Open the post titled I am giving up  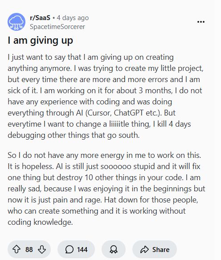(40, 41)
